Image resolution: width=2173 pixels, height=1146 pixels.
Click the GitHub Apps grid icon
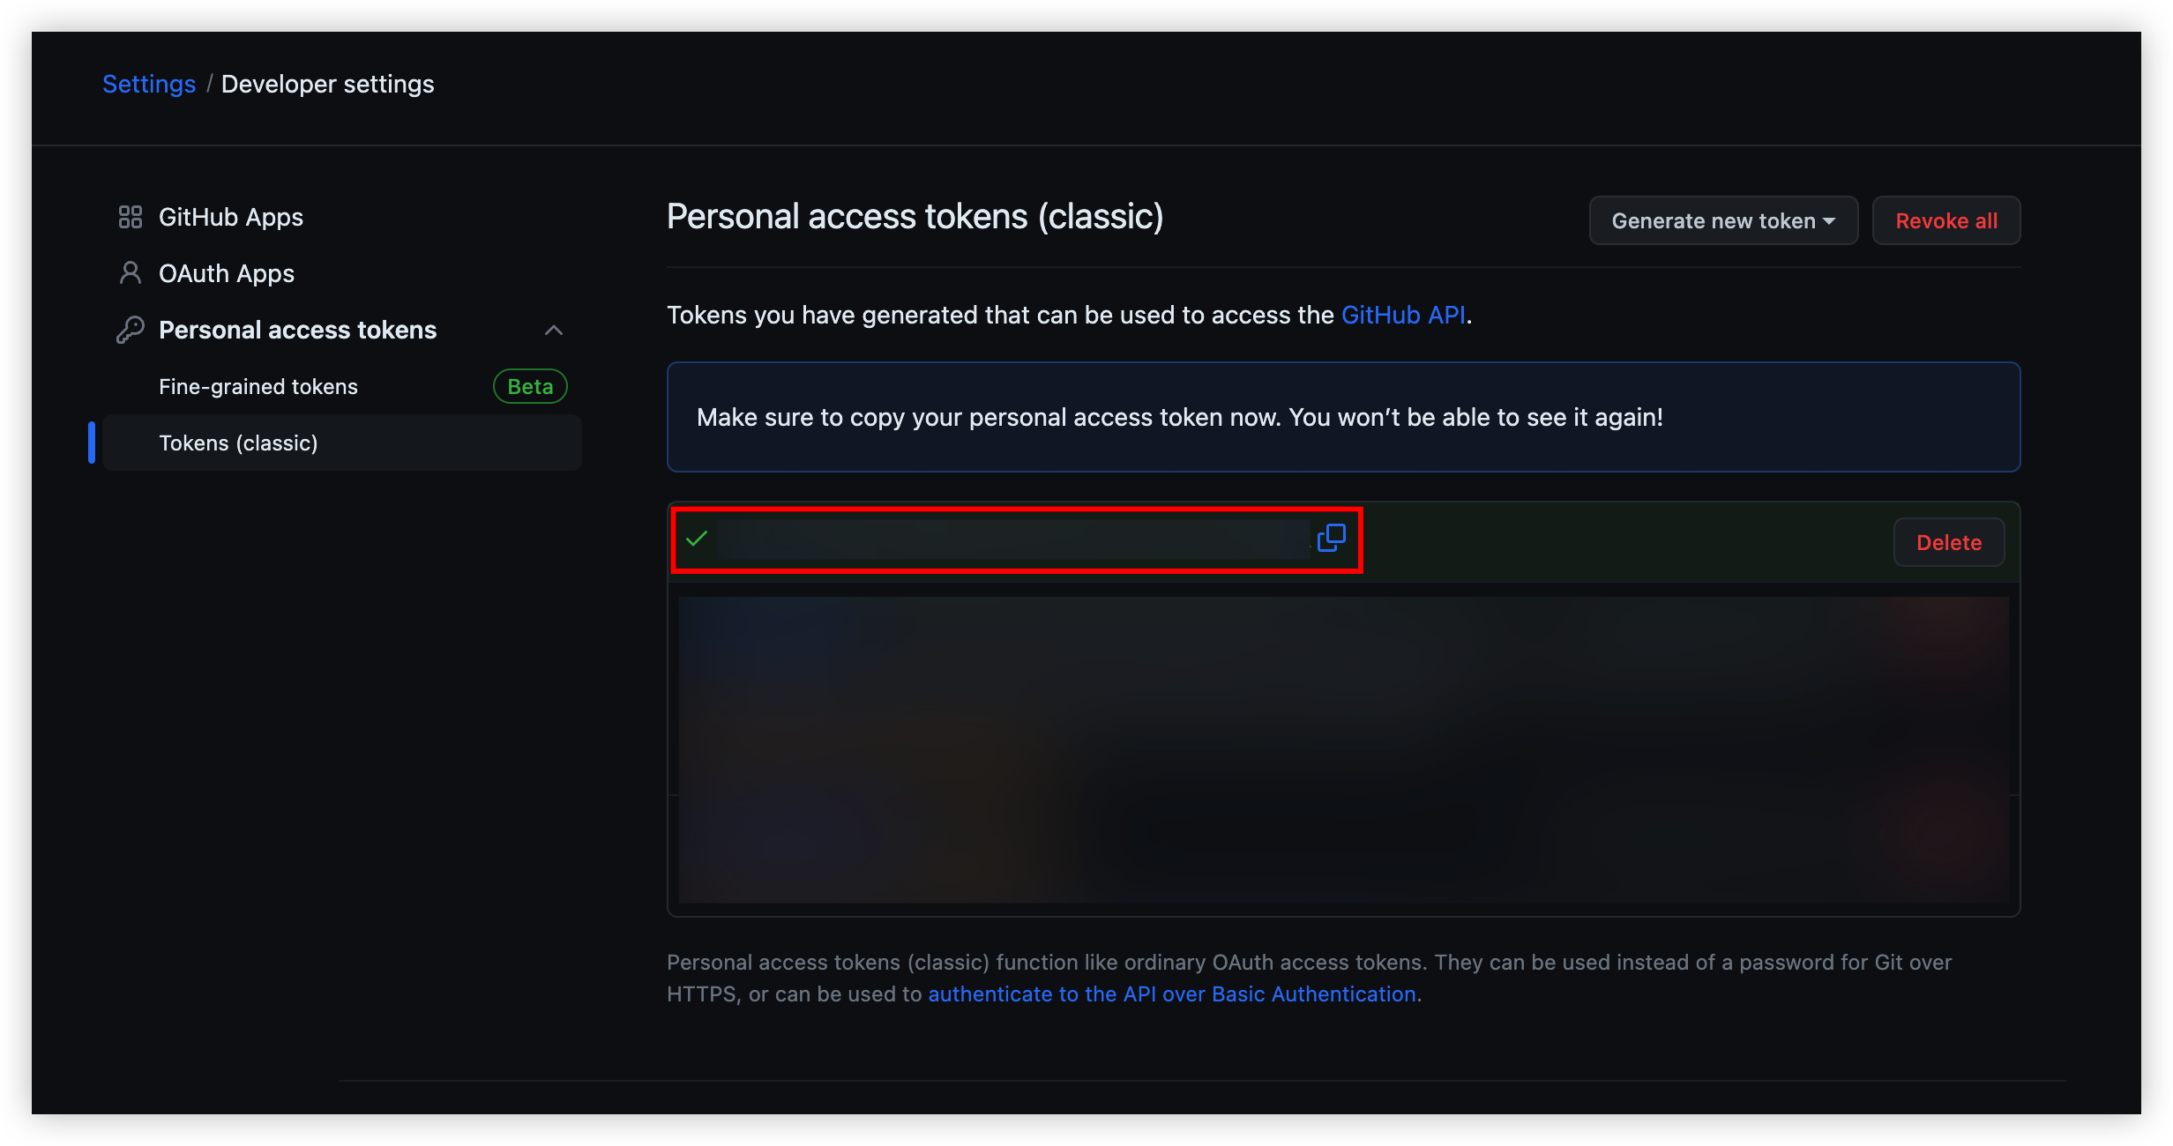[x=131, y=217]
